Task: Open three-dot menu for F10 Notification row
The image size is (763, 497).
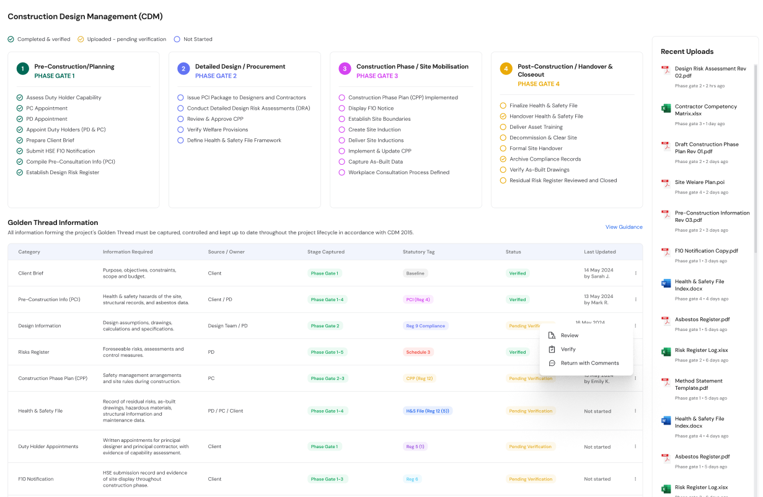Action: [635, 479]
